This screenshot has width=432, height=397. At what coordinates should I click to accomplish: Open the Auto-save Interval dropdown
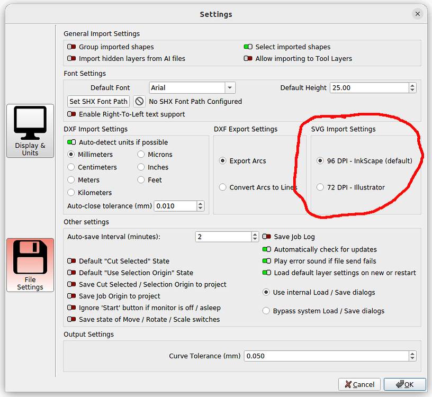click(255, 237)
